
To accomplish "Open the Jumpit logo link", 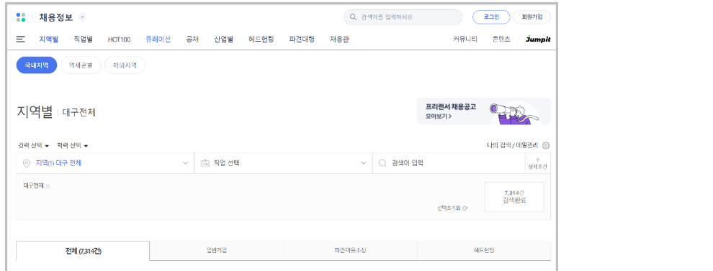I will [538, 40].
